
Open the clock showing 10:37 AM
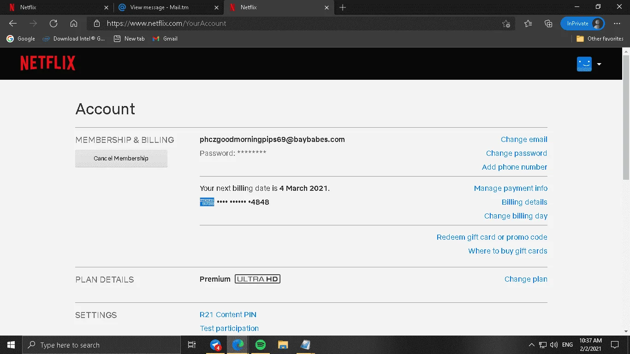coord(591,345)
